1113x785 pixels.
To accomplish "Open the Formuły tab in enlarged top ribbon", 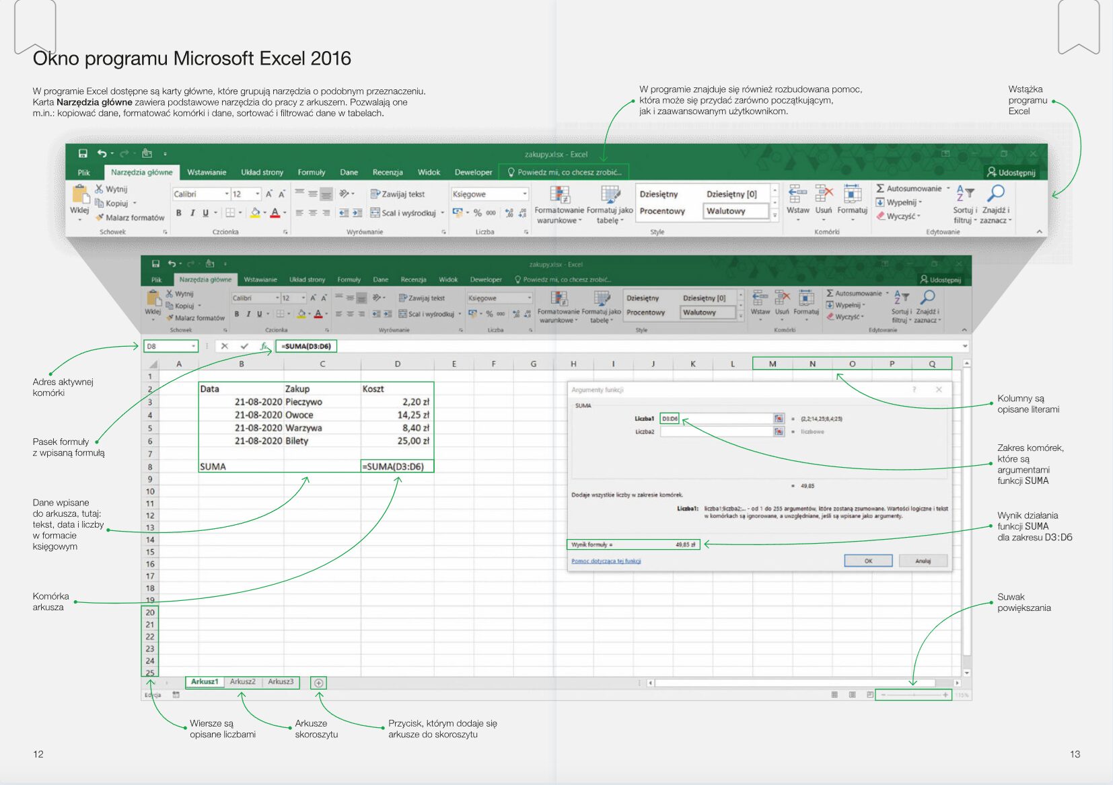I will [311, 172].
